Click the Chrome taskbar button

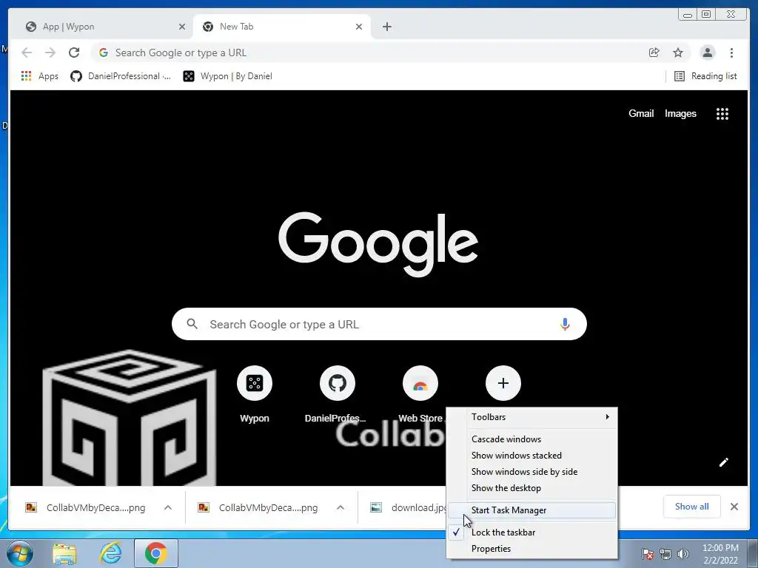tap(155, 553)
